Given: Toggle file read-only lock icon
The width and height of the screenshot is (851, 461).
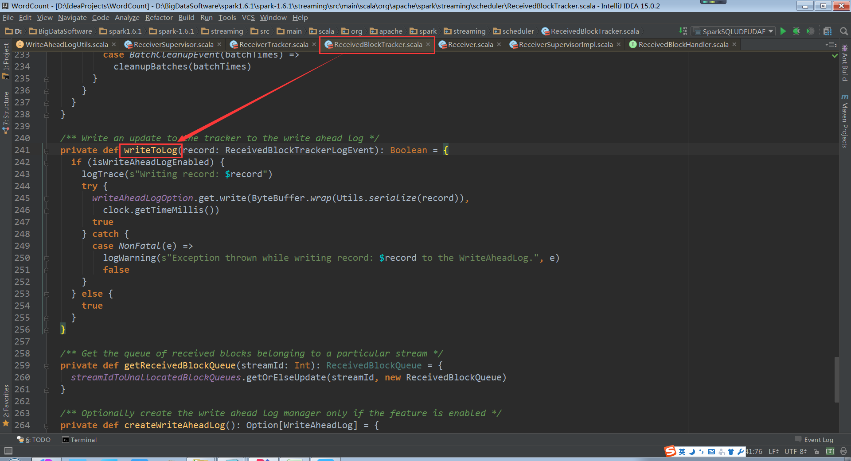Looking at the screenshot, I should 816,452.
